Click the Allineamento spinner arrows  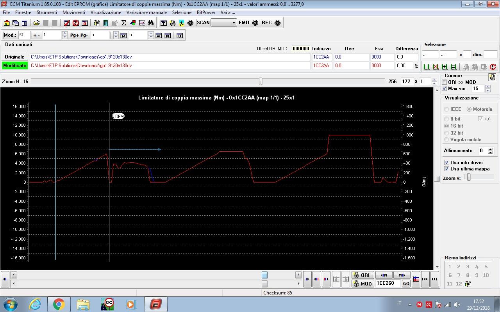coord(490,151)
